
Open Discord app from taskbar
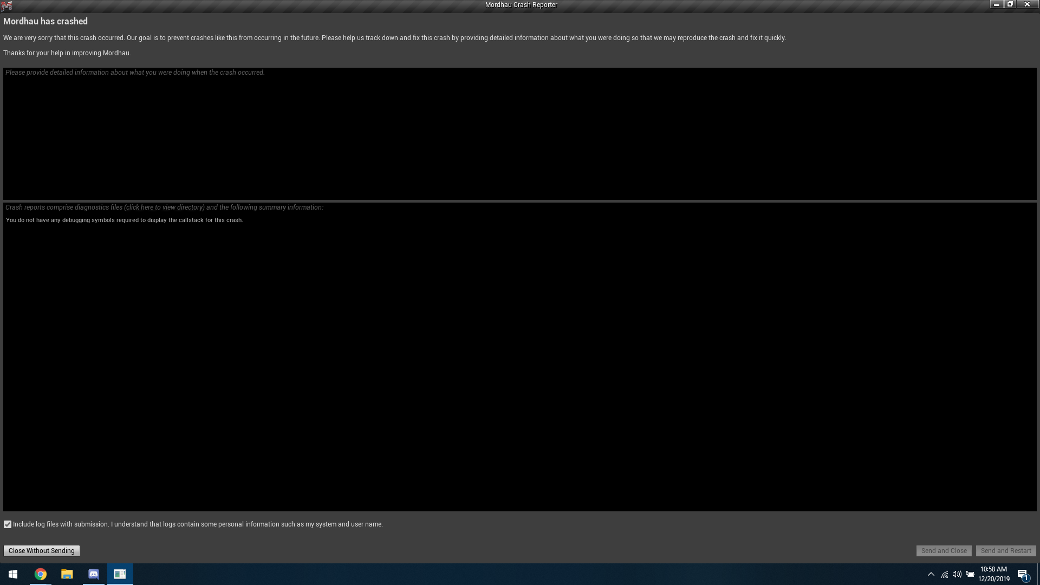pos(94,574)
